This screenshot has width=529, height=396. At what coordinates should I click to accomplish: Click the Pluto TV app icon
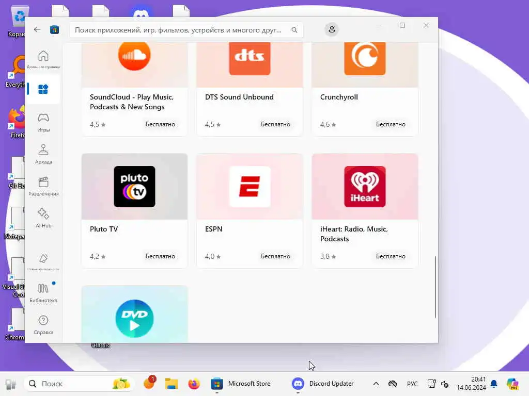point(134,187)
